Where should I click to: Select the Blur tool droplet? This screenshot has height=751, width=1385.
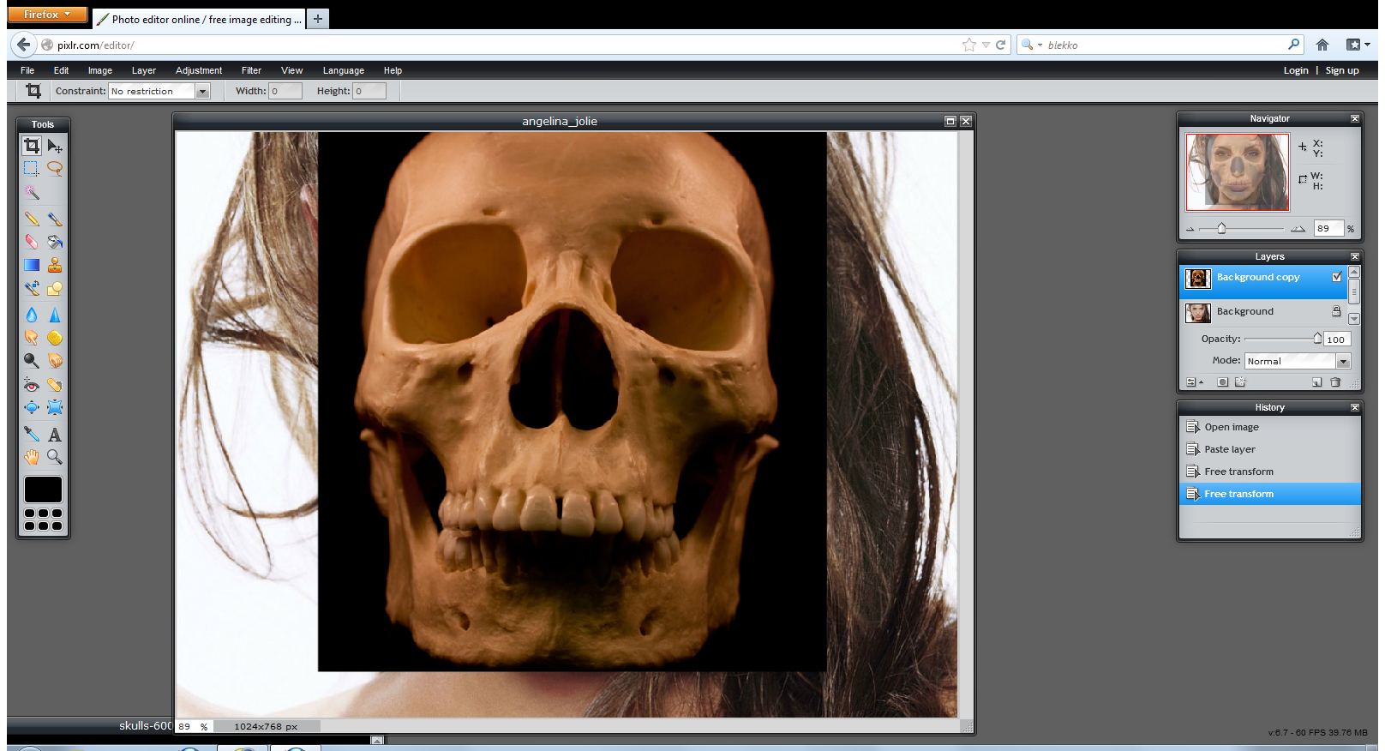(x=32, y=315)
